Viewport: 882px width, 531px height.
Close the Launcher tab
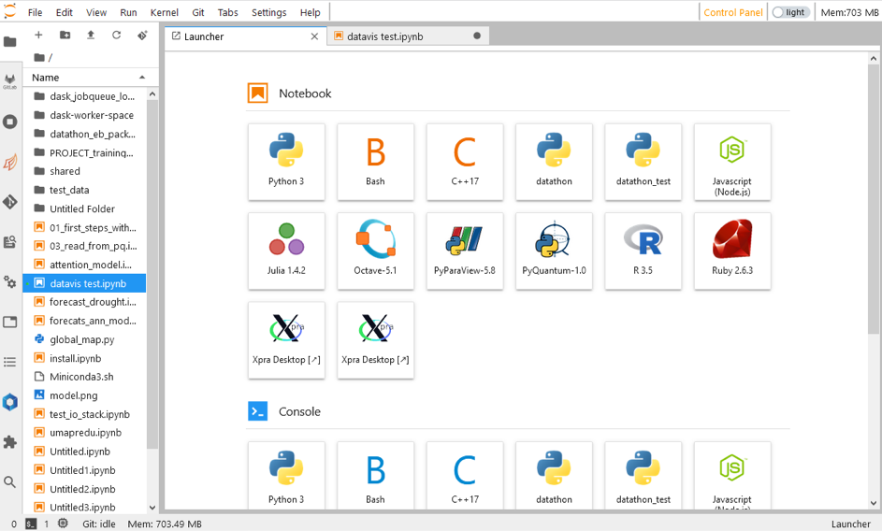[314, 36]
